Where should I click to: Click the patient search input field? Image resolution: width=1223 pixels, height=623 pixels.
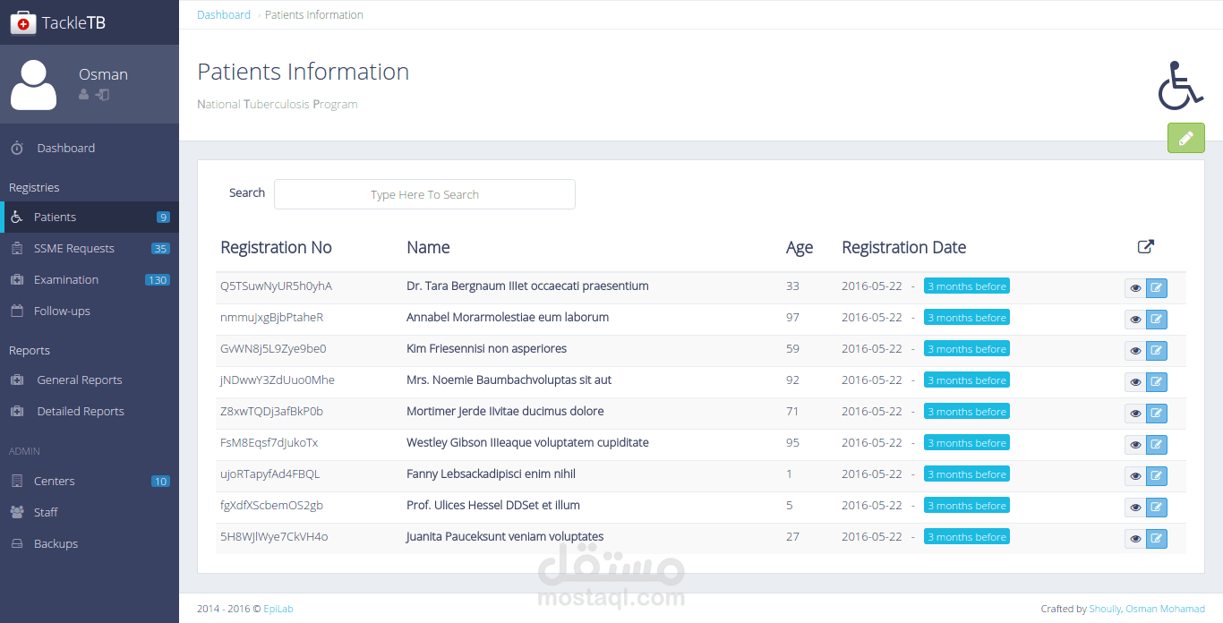coord(424,194)
